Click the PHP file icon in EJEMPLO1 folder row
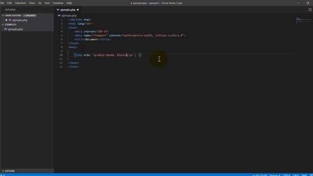Screen dimensions: 313x176 [5, 29]
